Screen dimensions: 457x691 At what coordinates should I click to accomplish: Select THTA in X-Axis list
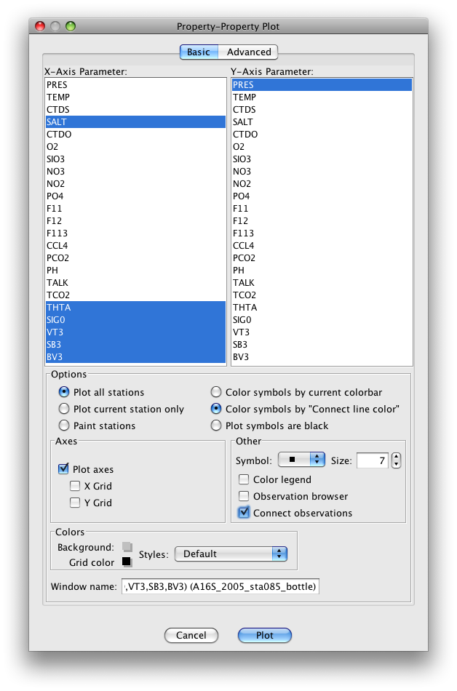(x=136, y=307)
